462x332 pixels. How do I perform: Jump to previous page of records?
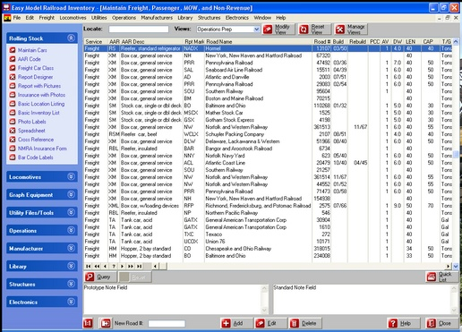point(97,267)
